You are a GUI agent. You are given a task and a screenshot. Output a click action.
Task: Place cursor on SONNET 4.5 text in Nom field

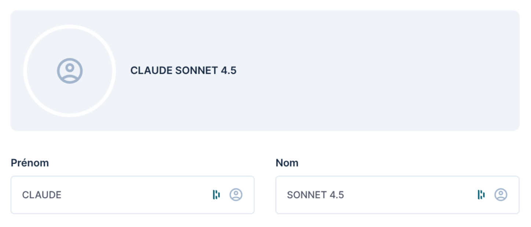point(315,195)
